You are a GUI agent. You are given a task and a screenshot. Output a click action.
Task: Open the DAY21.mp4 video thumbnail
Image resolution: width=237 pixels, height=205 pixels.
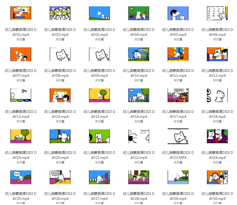99,136
